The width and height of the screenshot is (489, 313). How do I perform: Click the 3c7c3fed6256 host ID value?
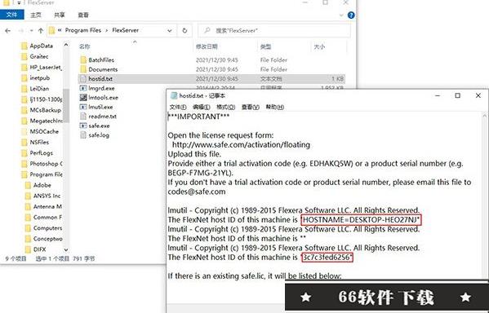coord(327,258)
